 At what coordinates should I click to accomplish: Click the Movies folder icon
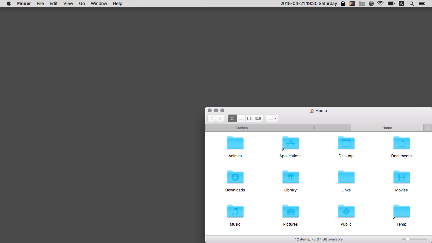pos(401,177)
